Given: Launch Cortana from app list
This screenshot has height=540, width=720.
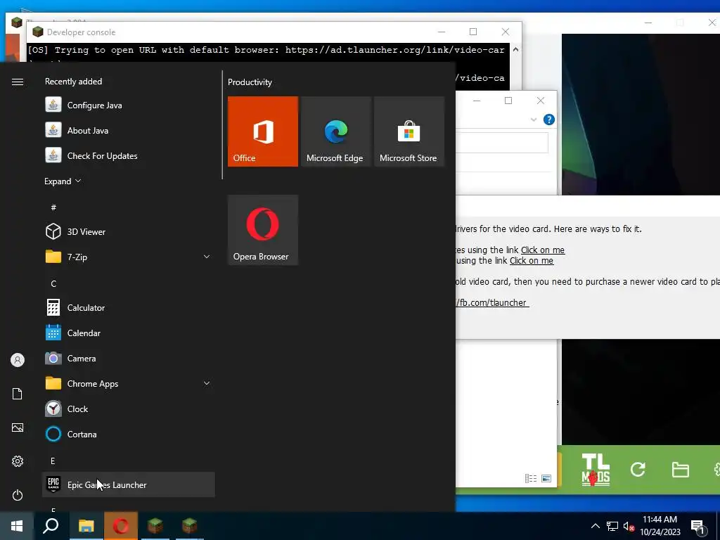Looking at the screenshot, I should click(129, 434).
